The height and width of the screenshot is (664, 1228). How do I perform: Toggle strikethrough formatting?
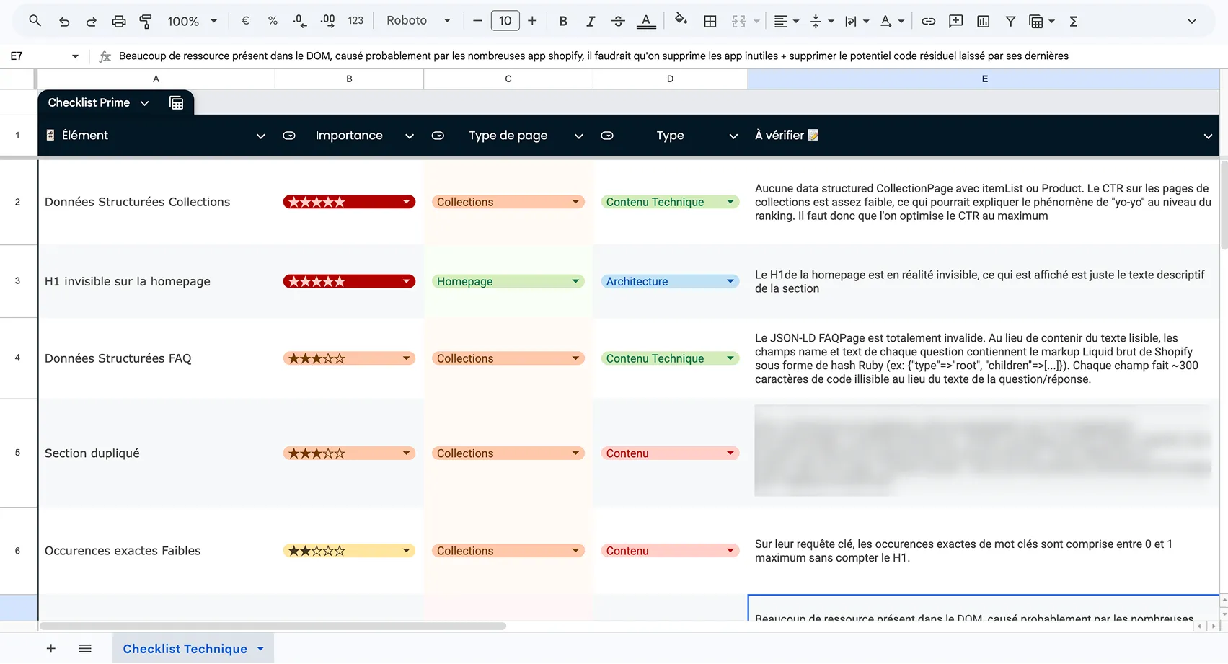618,21
